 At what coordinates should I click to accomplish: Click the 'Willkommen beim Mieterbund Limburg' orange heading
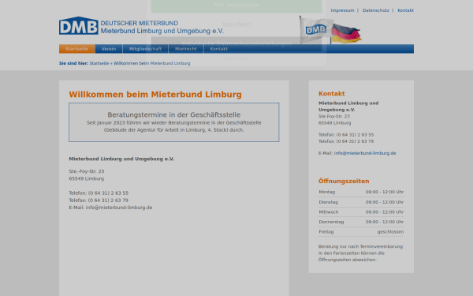coord(155,95)
